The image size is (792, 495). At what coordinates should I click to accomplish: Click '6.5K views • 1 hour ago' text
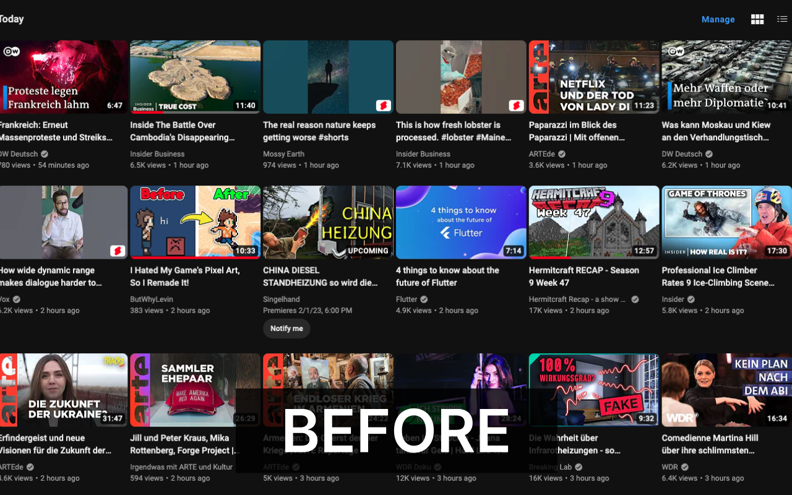point(169,165)
